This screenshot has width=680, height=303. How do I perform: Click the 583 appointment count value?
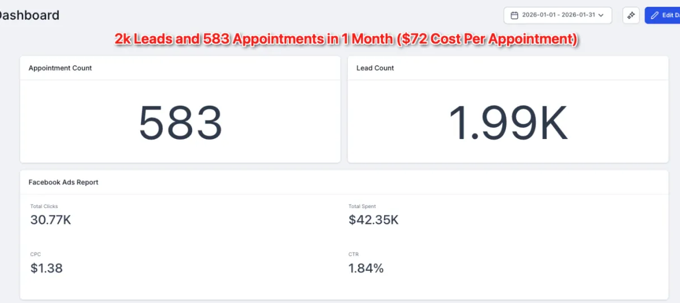point(180,122)
